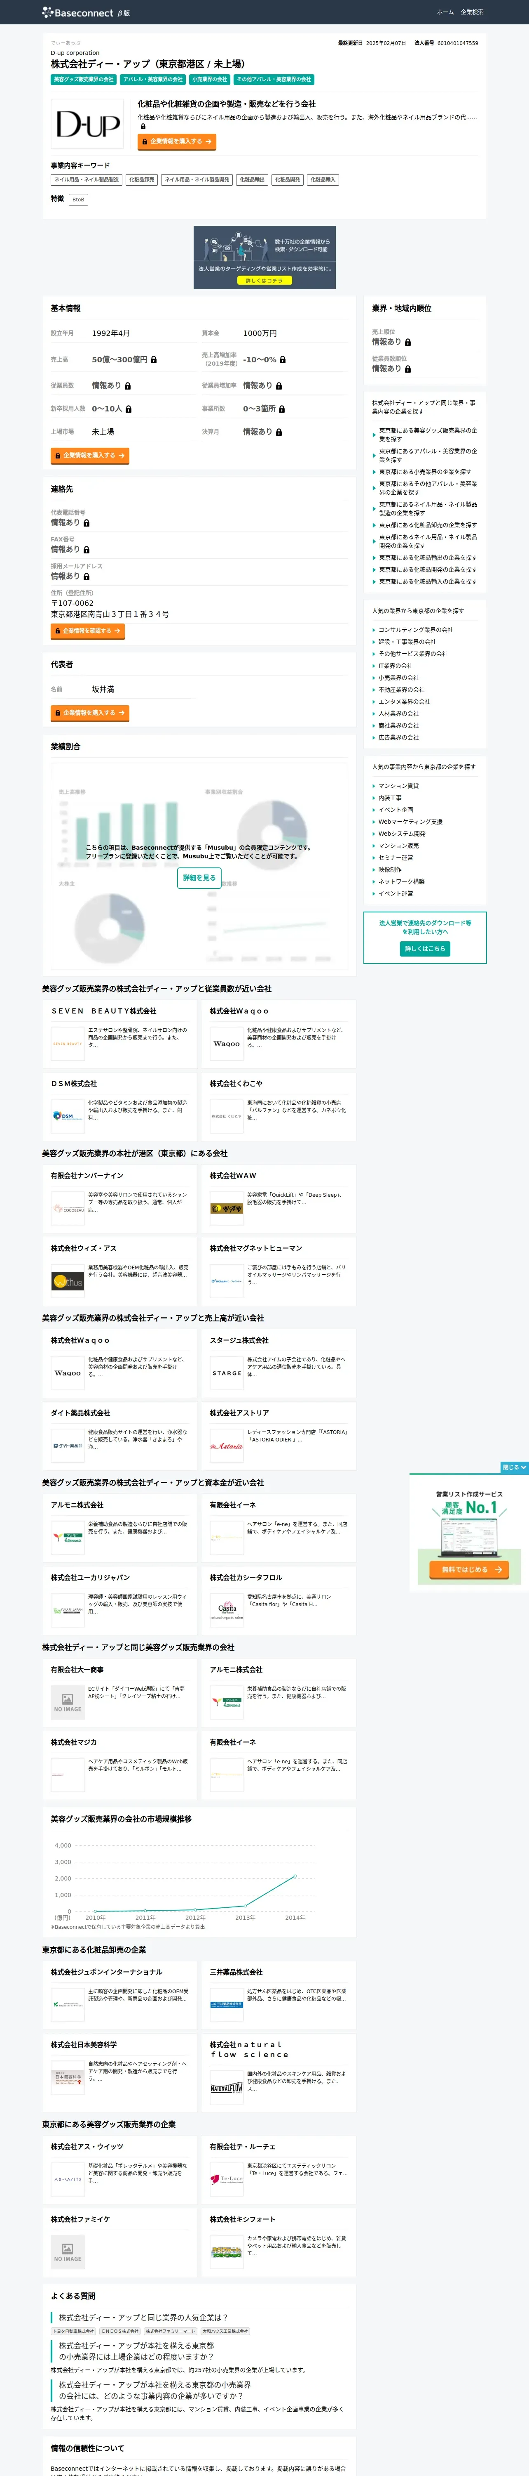Open マンション賃貸 sidebar link
Screen dimensions: 529x2476
click(398, 786)
